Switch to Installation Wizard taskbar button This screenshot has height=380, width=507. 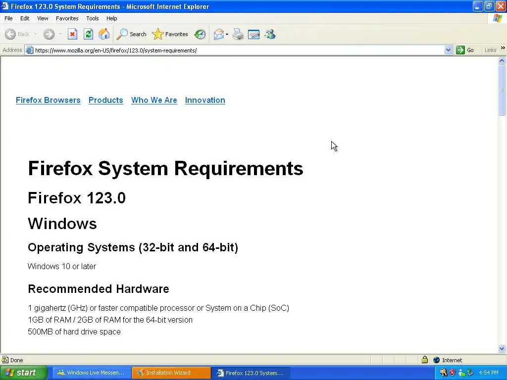(x=171, y=373)
